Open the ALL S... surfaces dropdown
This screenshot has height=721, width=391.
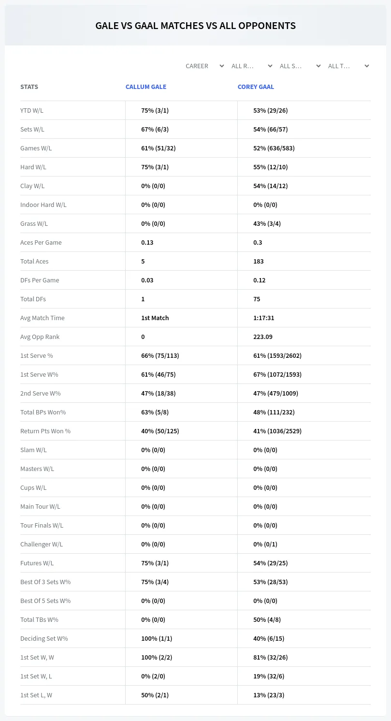300,66
